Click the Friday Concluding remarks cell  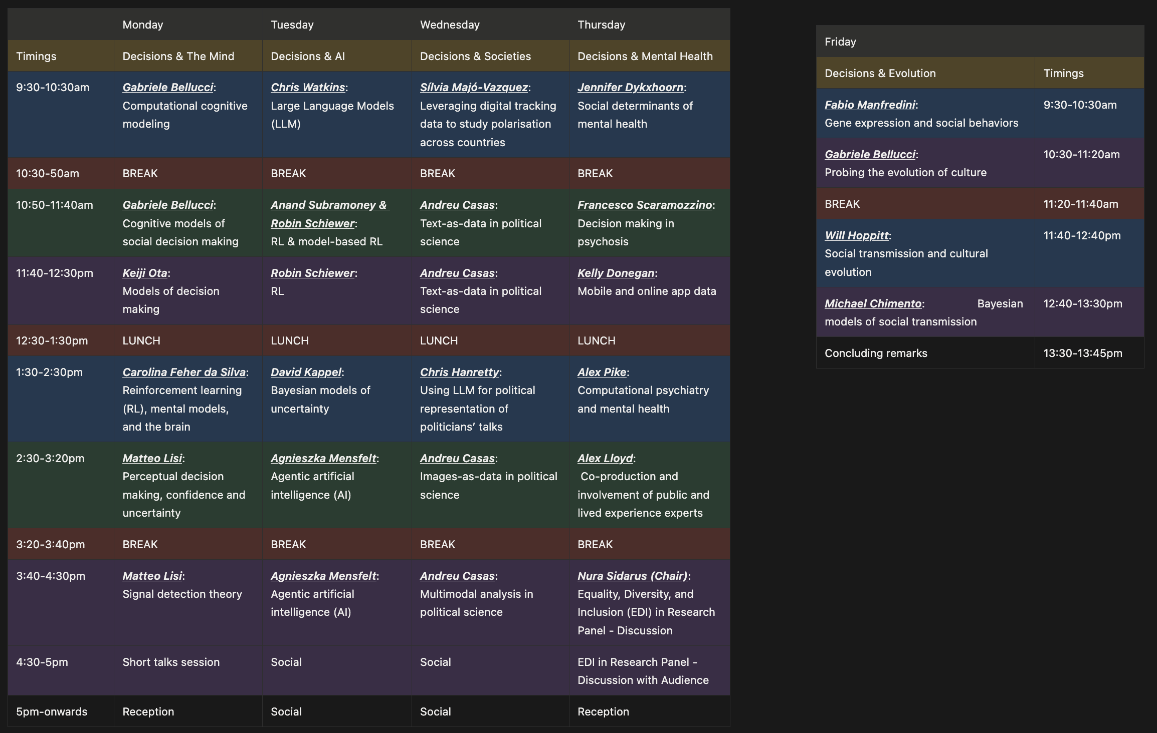coord(875,353)
